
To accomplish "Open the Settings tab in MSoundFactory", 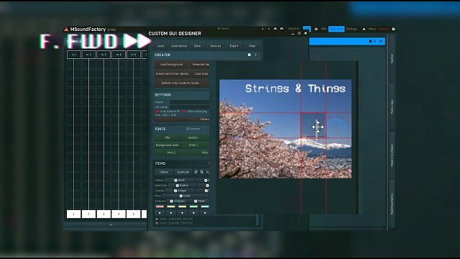I will [351, 29].
